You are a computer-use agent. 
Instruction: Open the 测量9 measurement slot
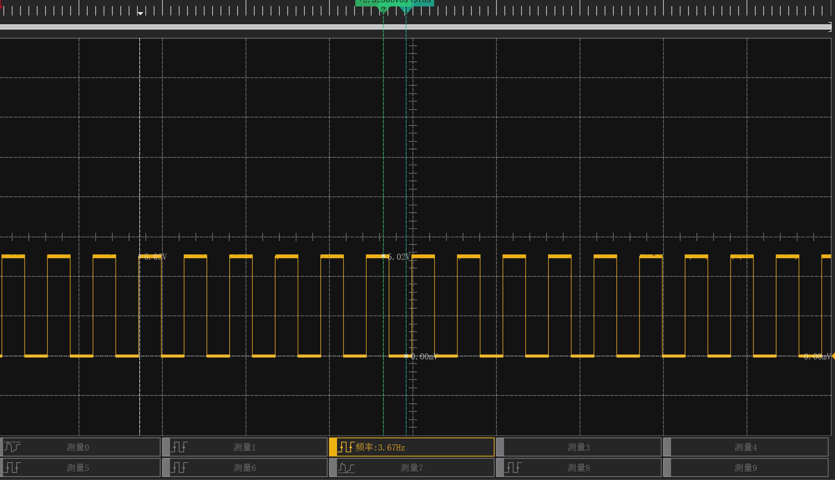746,468
